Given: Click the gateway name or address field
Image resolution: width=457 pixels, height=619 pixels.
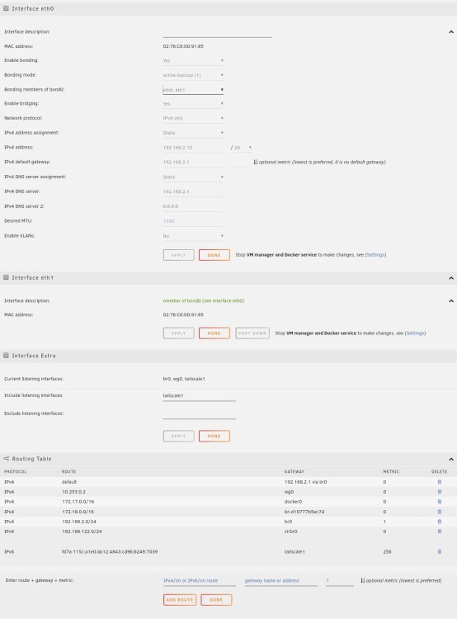Looking at the screenshot, I should 280,581.
